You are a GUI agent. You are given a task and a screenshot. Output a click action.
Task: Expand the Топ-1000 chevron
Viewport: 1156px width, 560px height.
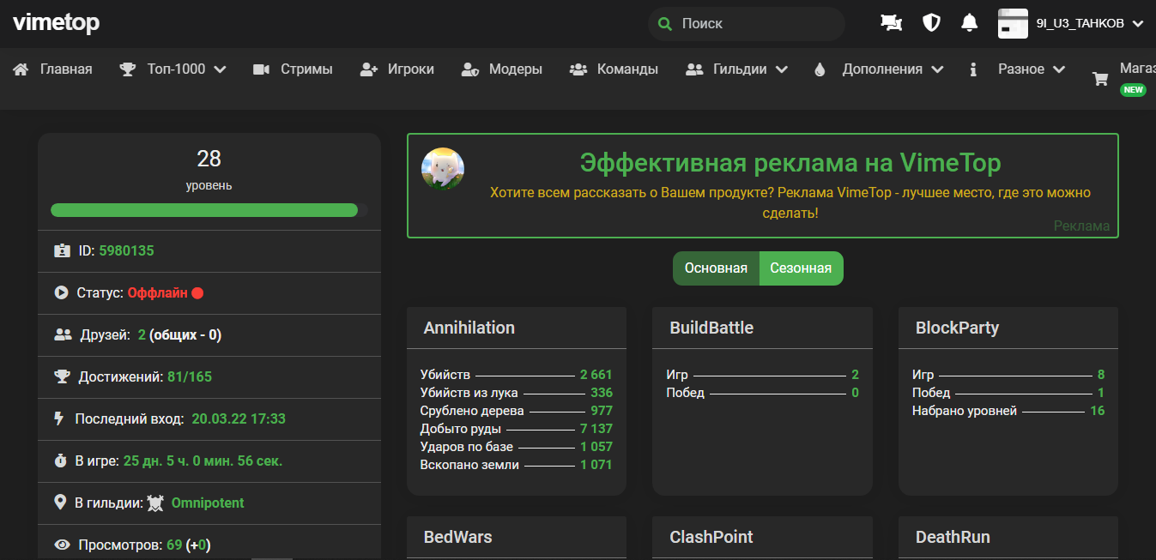click(x=220, y=69)
